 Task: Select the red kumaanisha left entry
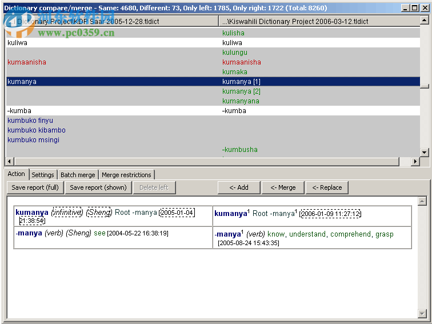click(x=27, y=62)
